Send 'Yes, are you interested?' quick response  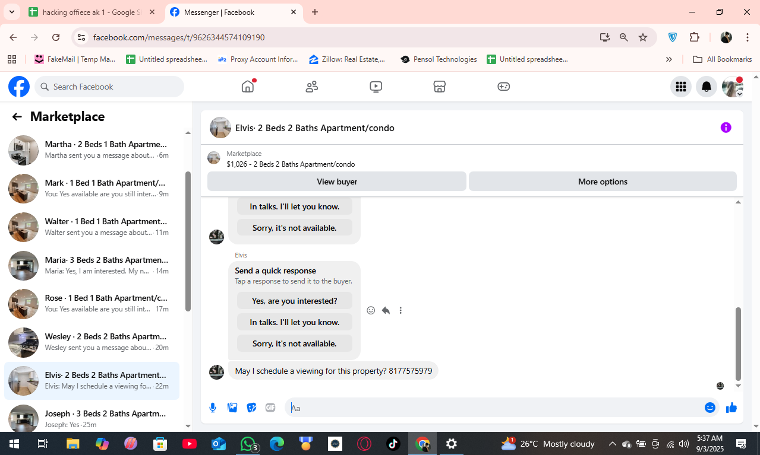295,301
